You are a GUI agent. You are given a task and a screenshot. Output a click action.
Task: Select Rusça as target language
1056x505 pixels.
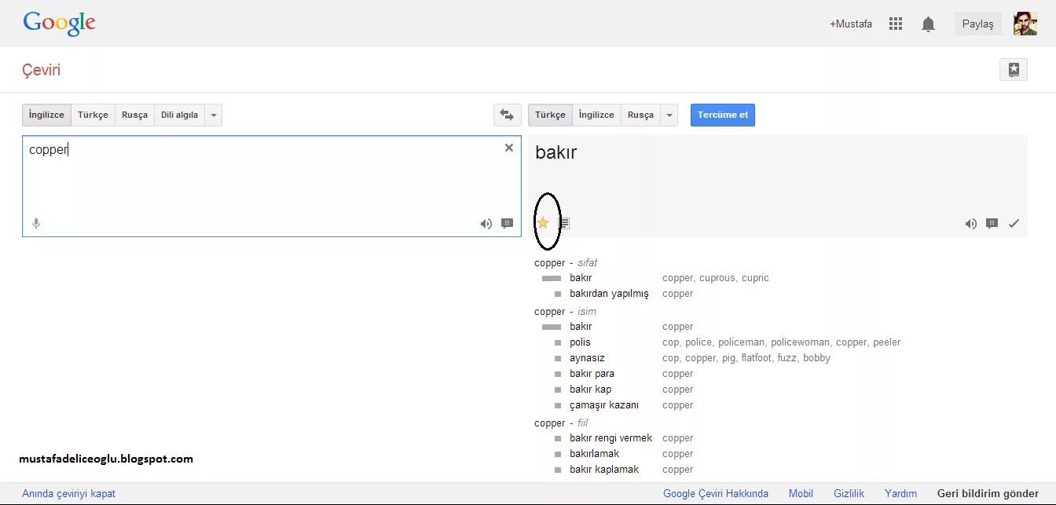640,115
